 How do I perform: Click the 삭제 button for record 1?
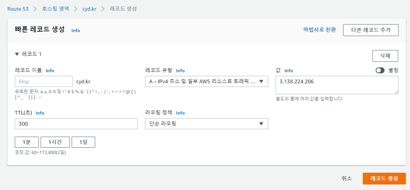click(x=385, y=56)
